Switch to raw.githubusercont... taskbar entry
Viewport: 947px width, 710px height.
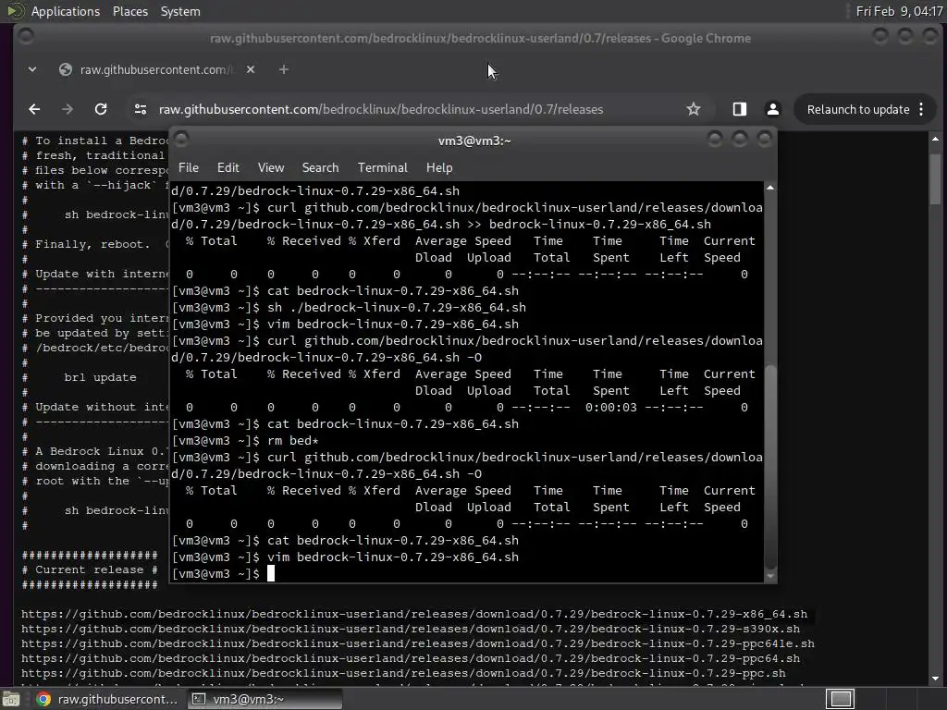tap(107, 699)
